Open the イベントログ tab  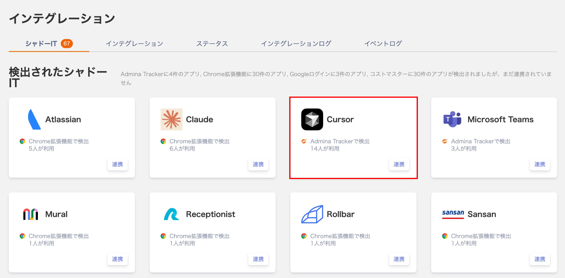click(383, 44)
